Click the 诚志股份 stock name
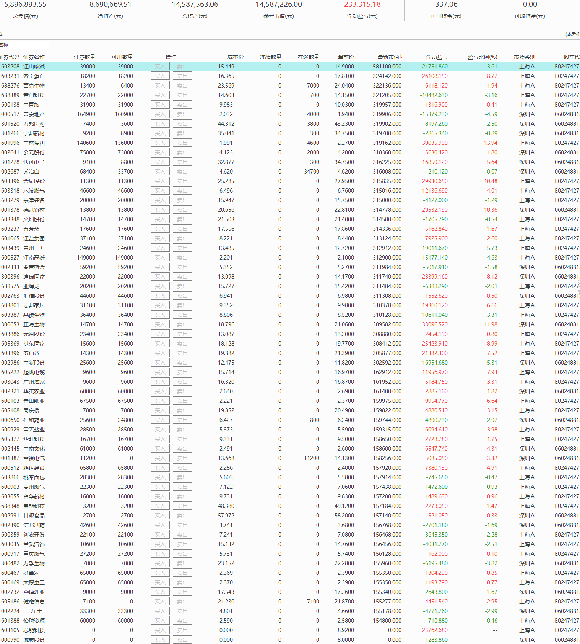The image size is (580, 644). click(34, 640)
